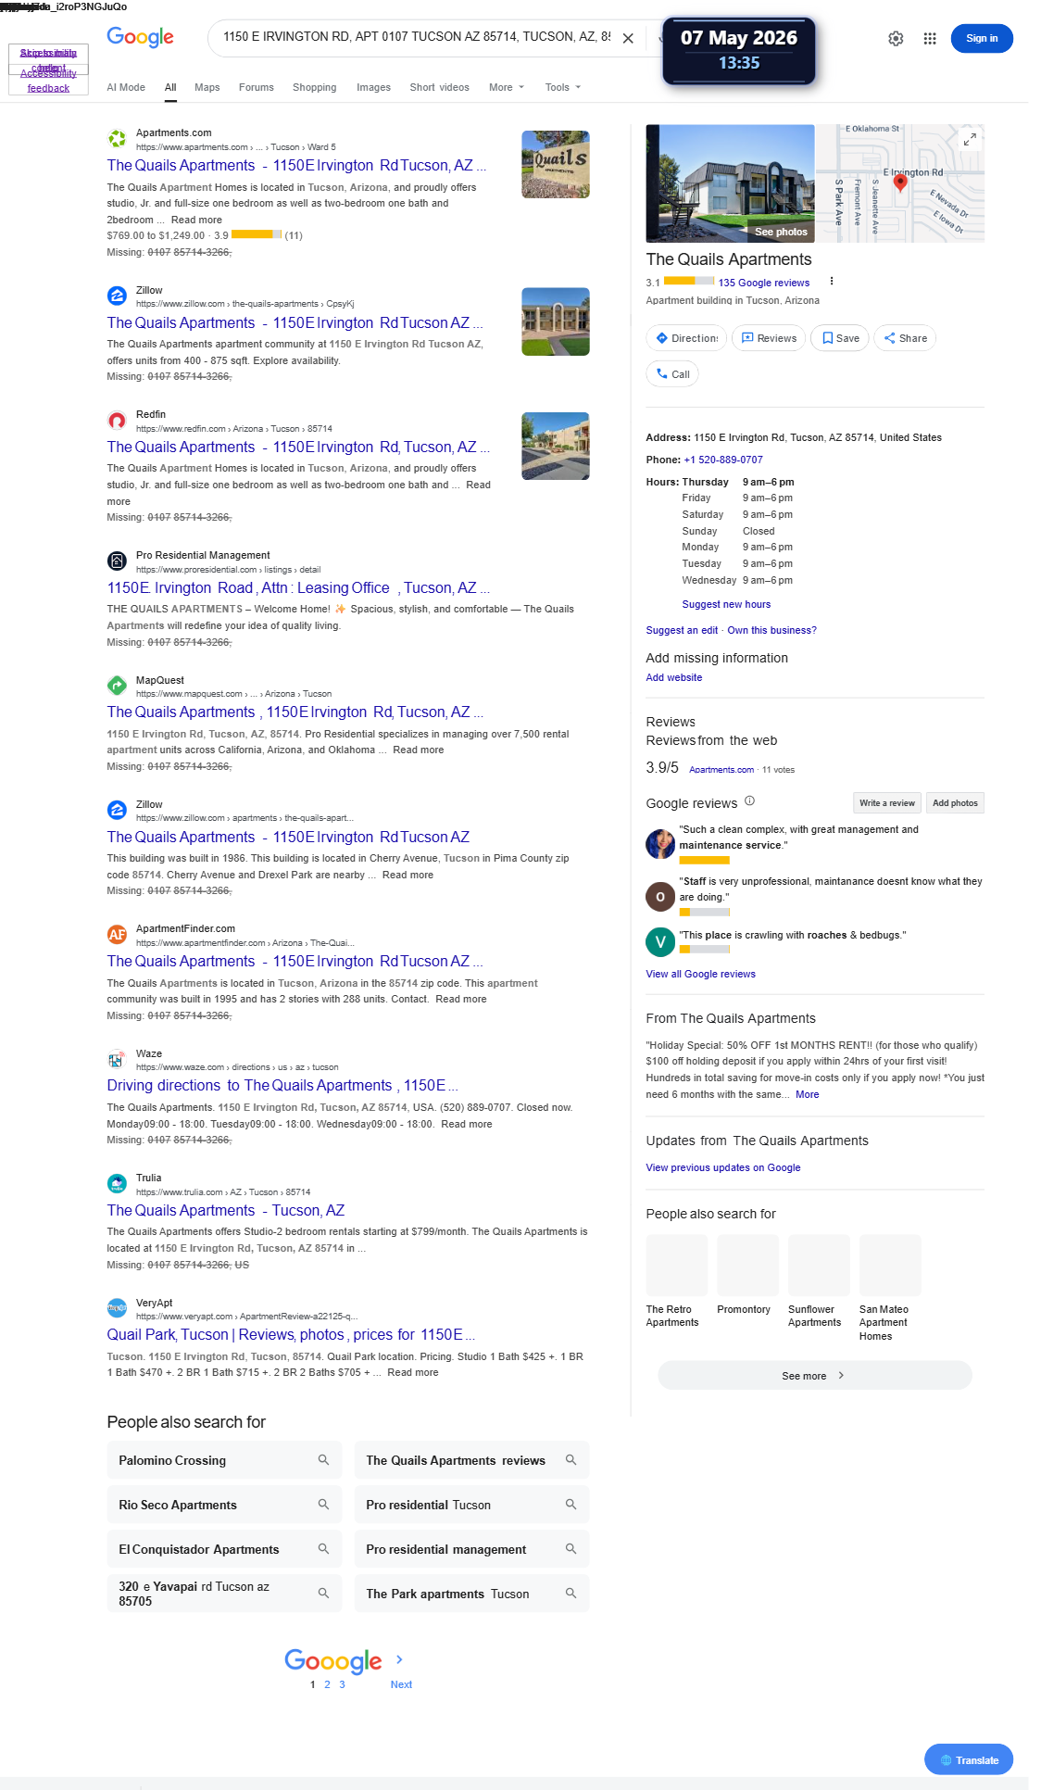Viewport: 1041px width, 1790px height.
Task: Click the Apartments.com favicon
Action: [117, 139]
